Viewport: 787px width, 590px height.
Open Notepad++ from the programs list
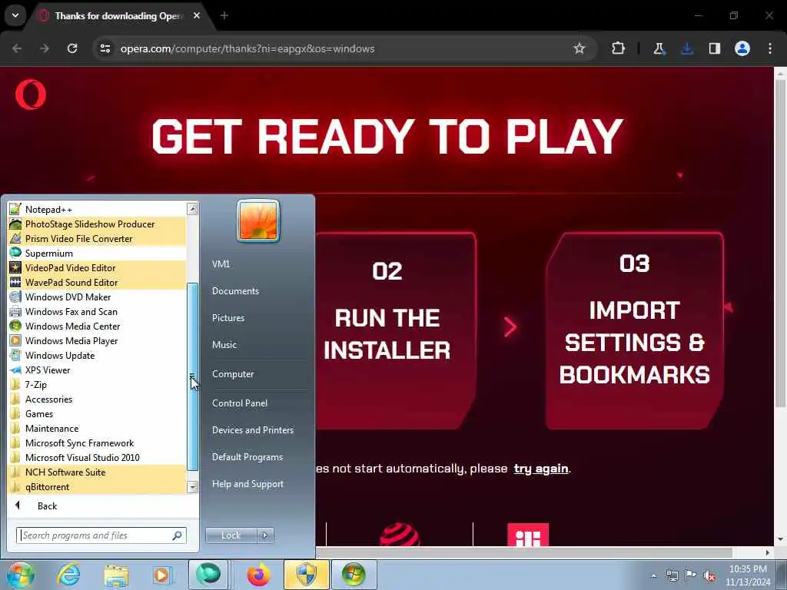(x=97, y=209)
